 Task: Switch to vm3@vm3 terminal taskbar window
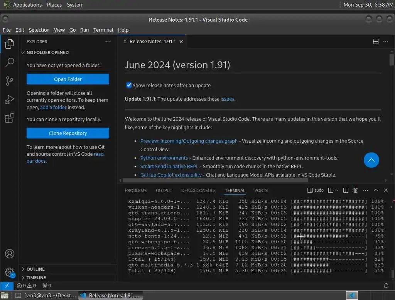point(46,295)
